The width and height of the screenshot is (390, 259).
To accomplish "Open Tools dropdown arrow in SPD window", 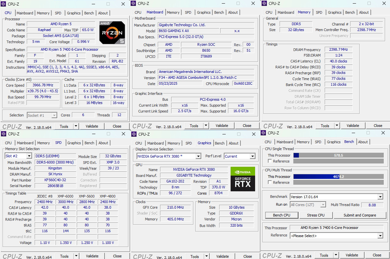I will coord(76,256).
